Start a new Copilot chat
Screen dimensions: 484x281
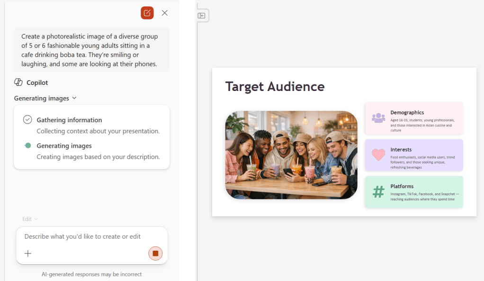[147, 13]
